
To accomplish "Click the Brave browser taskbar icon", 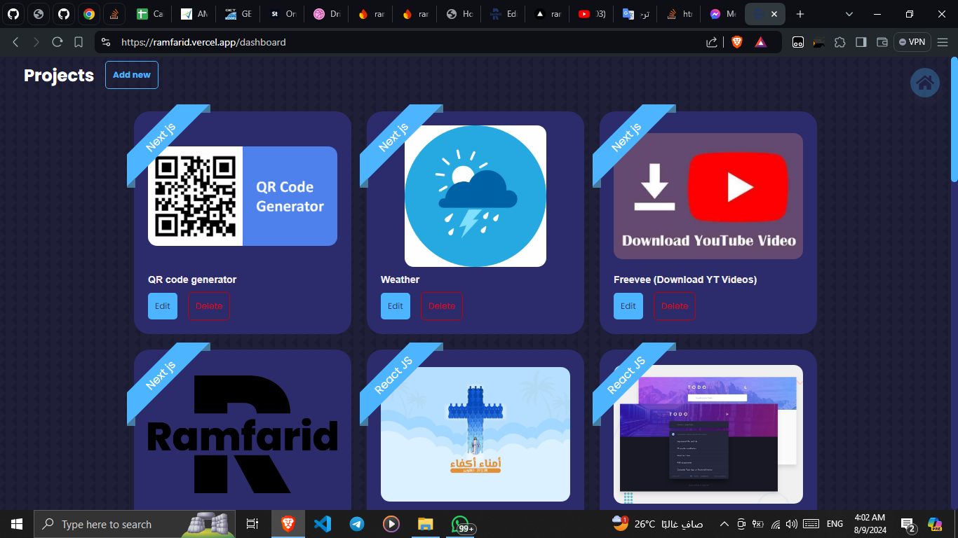I will (x=288, y=524).
